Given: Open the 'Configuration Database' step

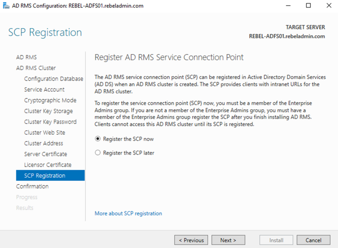Looking at the screenshot, I should tap(53, 79).
